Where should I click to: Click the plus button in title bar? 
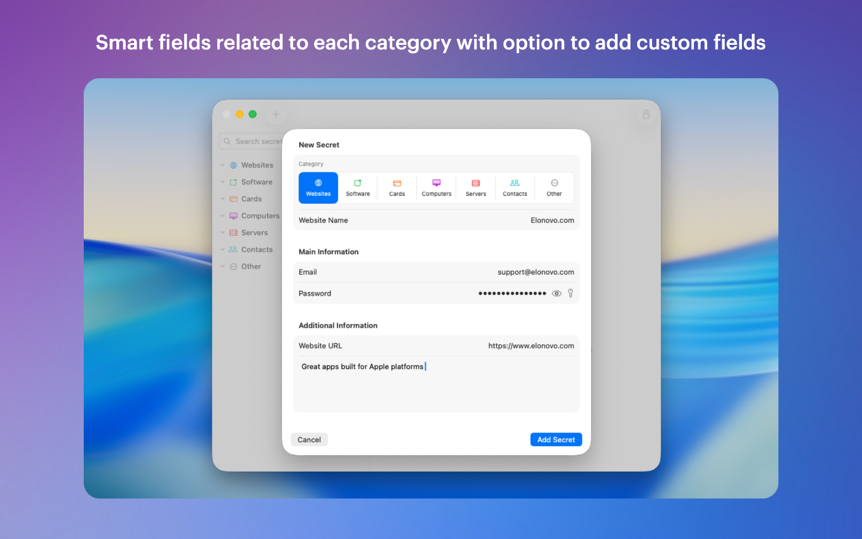(x=276, y=114)
